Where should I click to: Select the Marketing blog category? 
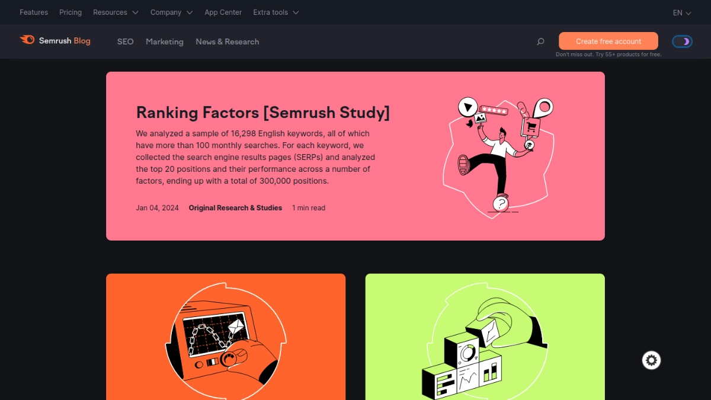pos(165,41)
